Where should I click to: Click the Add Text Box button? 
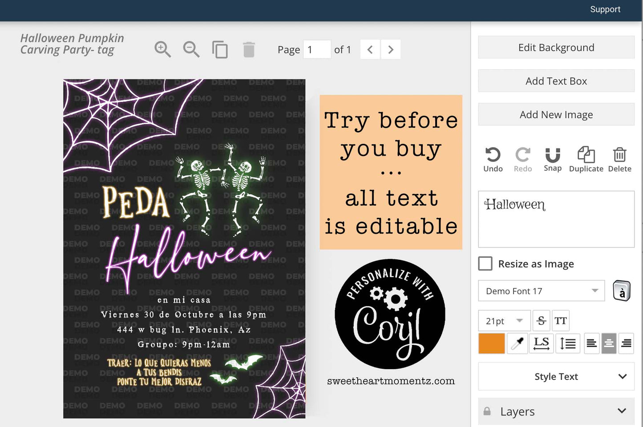click(x=556, y=81)
